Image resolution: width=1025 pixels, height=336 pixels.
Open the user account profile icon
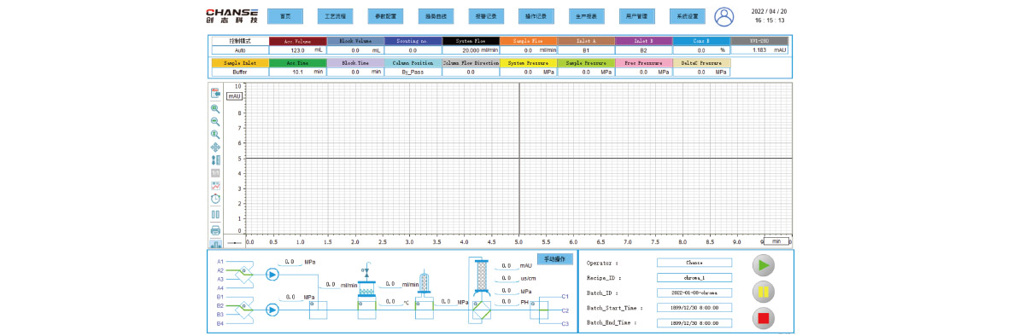click(x=724, y=16)
